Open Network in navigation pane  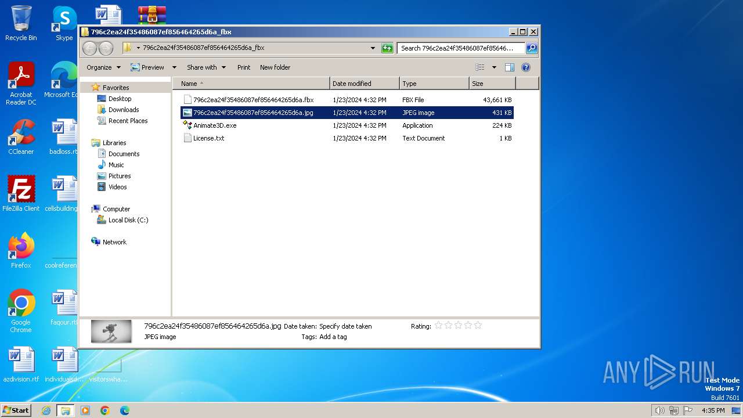tap(114, 242)
